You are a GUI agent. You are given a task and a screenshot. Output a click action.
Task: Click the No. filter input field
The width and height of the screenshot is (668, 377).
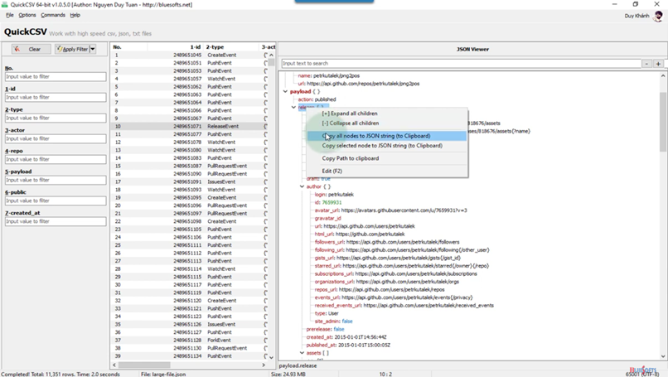pyautogui.click(x=56, y=77)
